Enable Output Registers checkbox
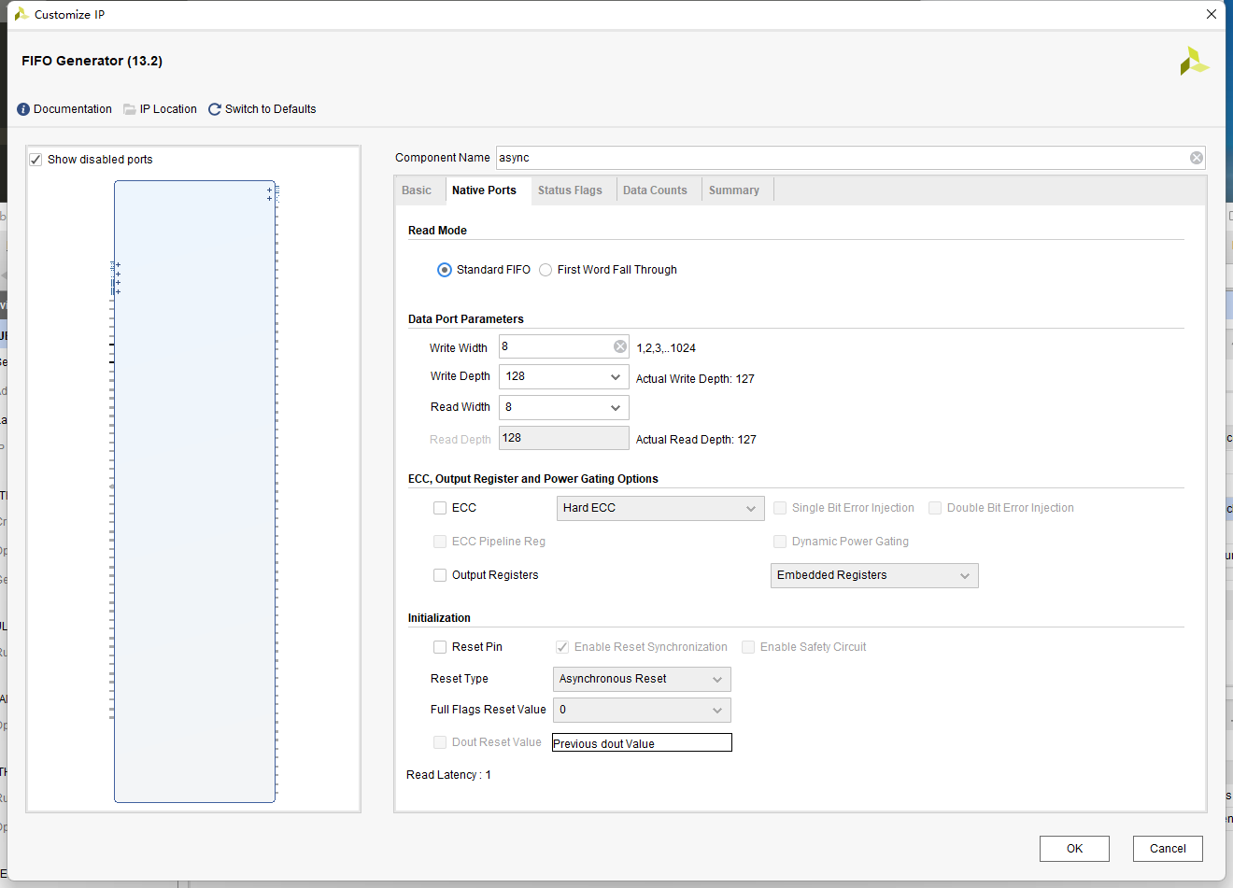 click(440, 575)
